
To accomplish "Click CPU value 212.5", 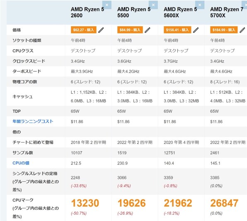I will click(x=76, y=163).
